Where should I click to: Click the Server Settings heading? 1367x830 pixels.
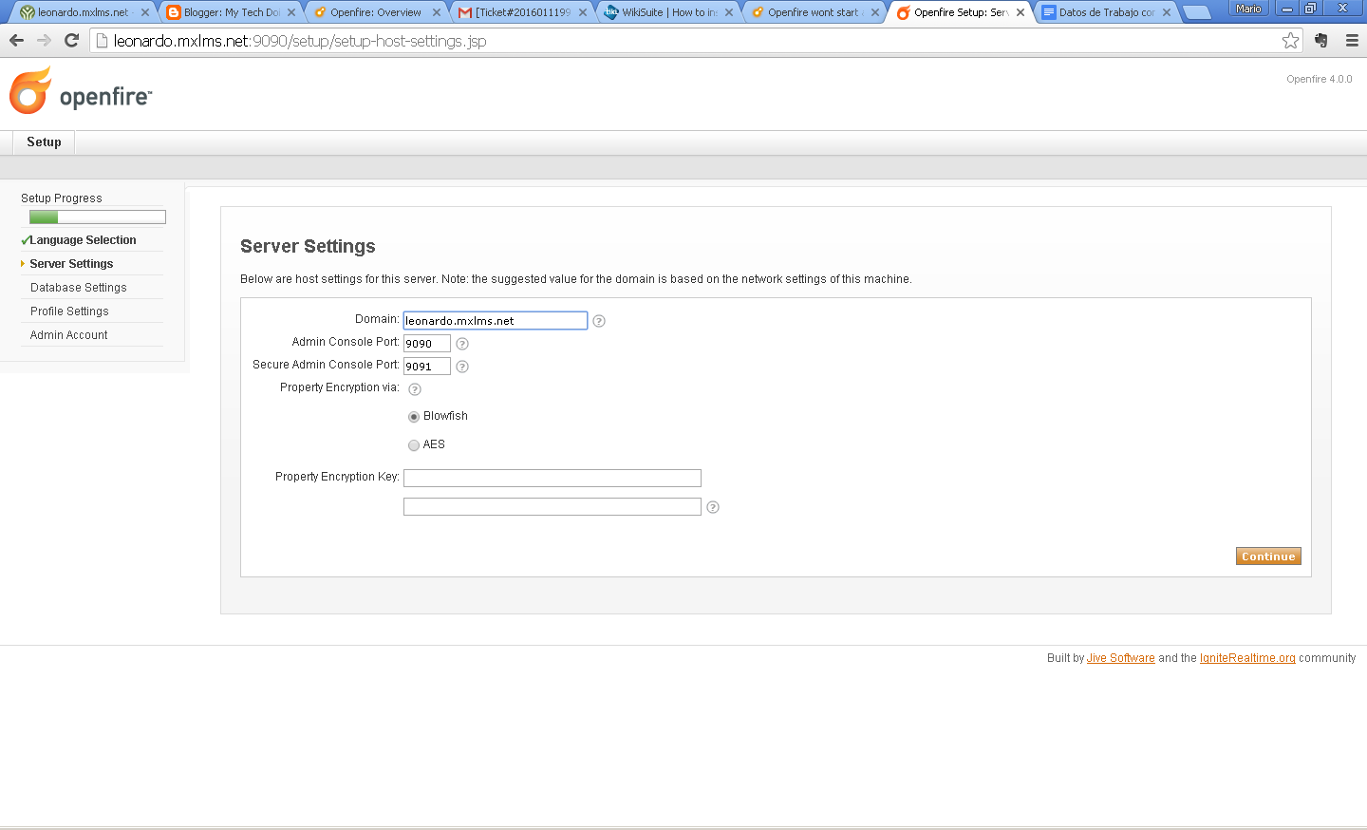click(308, 247)
